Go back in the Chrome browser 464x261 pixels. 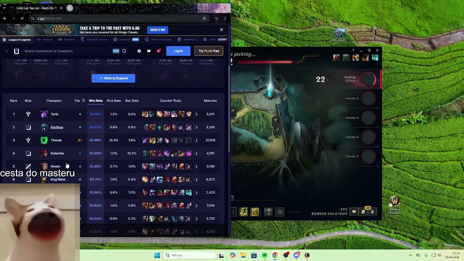pos(5,18)
